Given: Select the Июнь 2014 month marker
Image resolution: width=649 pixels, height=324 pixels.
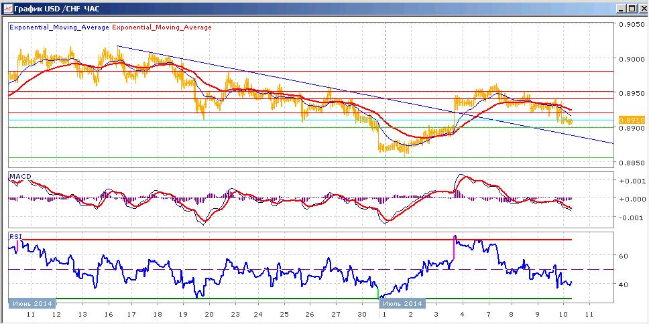Looking at the screenshot, I should (x=32, y=303).
